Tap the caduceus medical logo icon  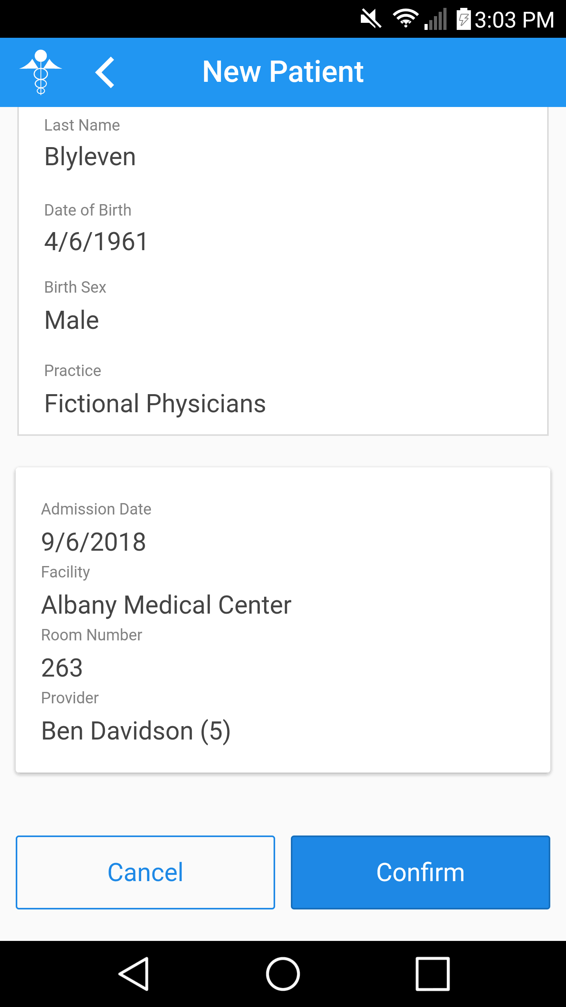(x=41, y=72)
